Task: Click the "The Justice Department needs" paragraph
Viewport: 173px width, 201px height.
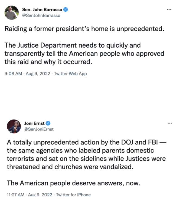Action: click(x=84, y=53)
